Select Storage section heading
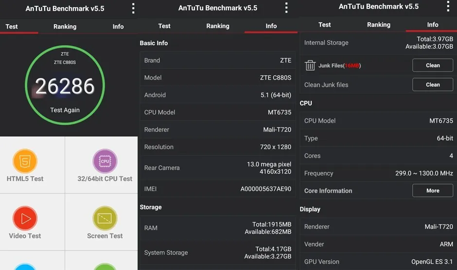 click(151, 207)
